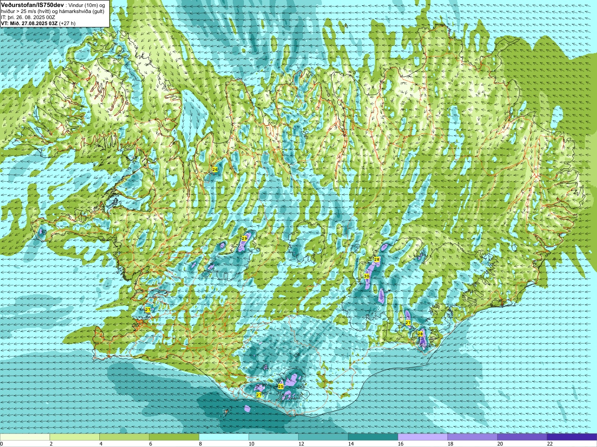Image resolution: width=597 pixels, height=447 pixels.
Task: Click the '(+27 h)' forecast offset text
Action: [x=68, y=23]
